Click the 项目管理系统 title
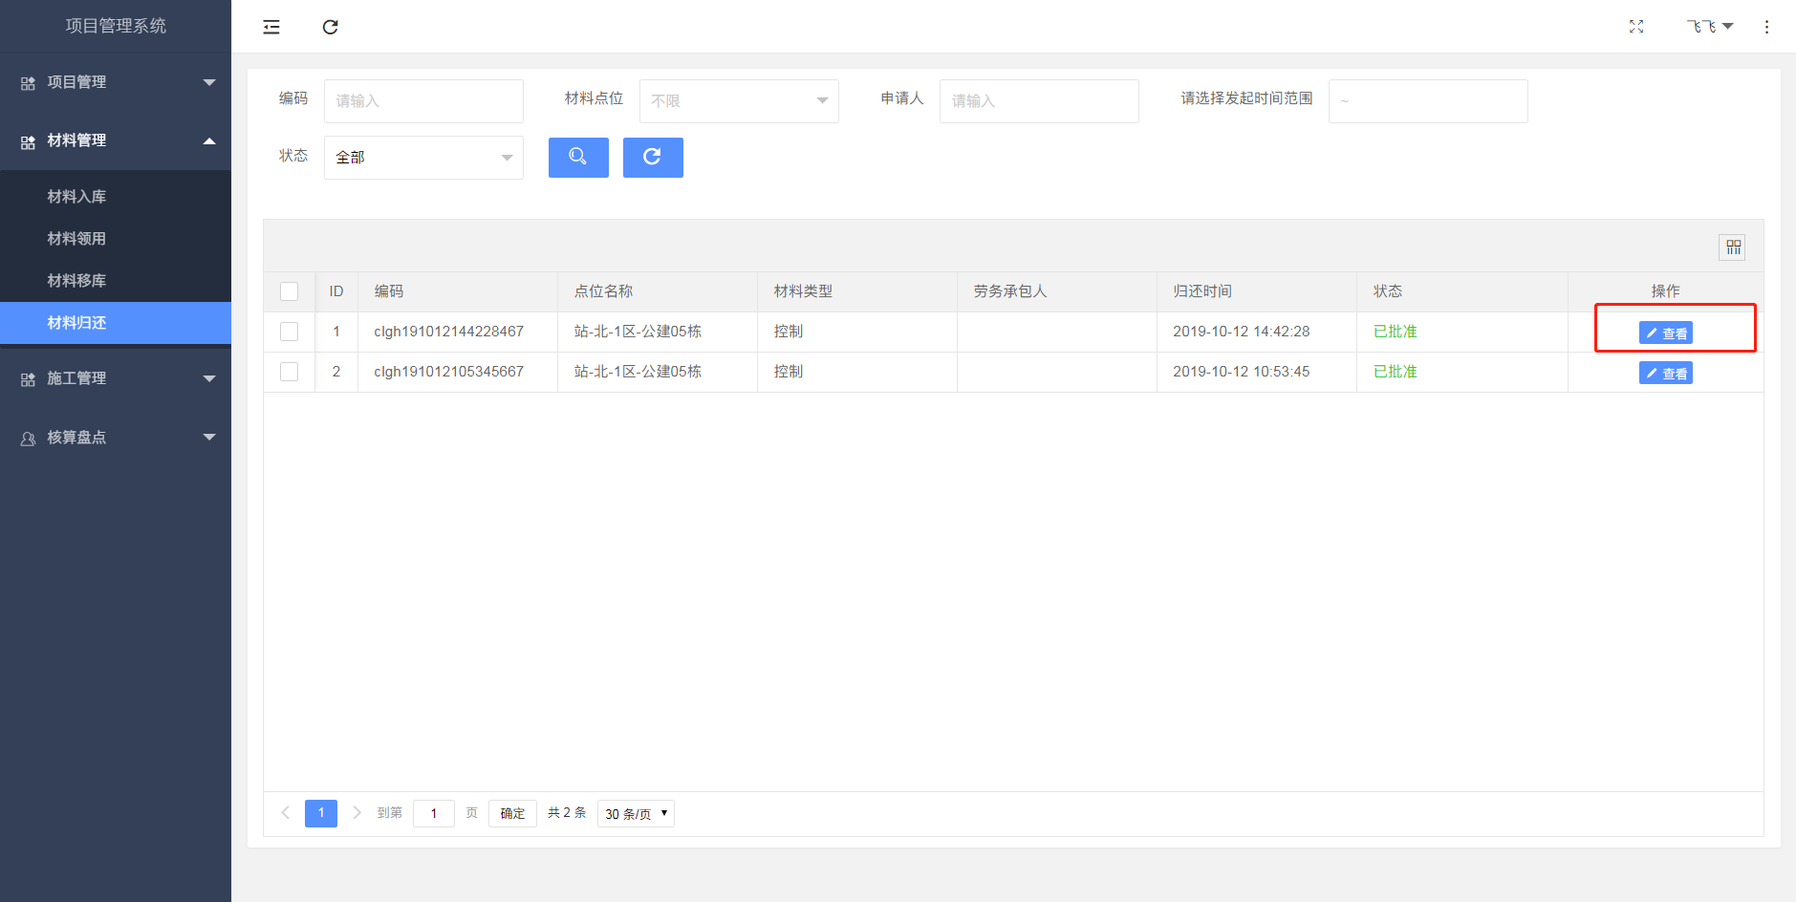 pyautogui.click(x=116, y=26)
